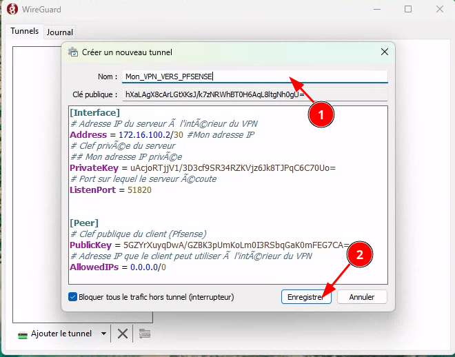
Task: Open the Ajouter le tunnel dropdown arrow
Action: [x=104, y=334]
